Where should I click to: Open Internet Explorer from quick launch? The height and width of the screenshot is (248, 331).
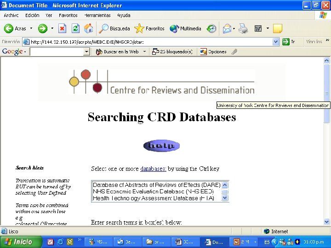coord(60,242)
